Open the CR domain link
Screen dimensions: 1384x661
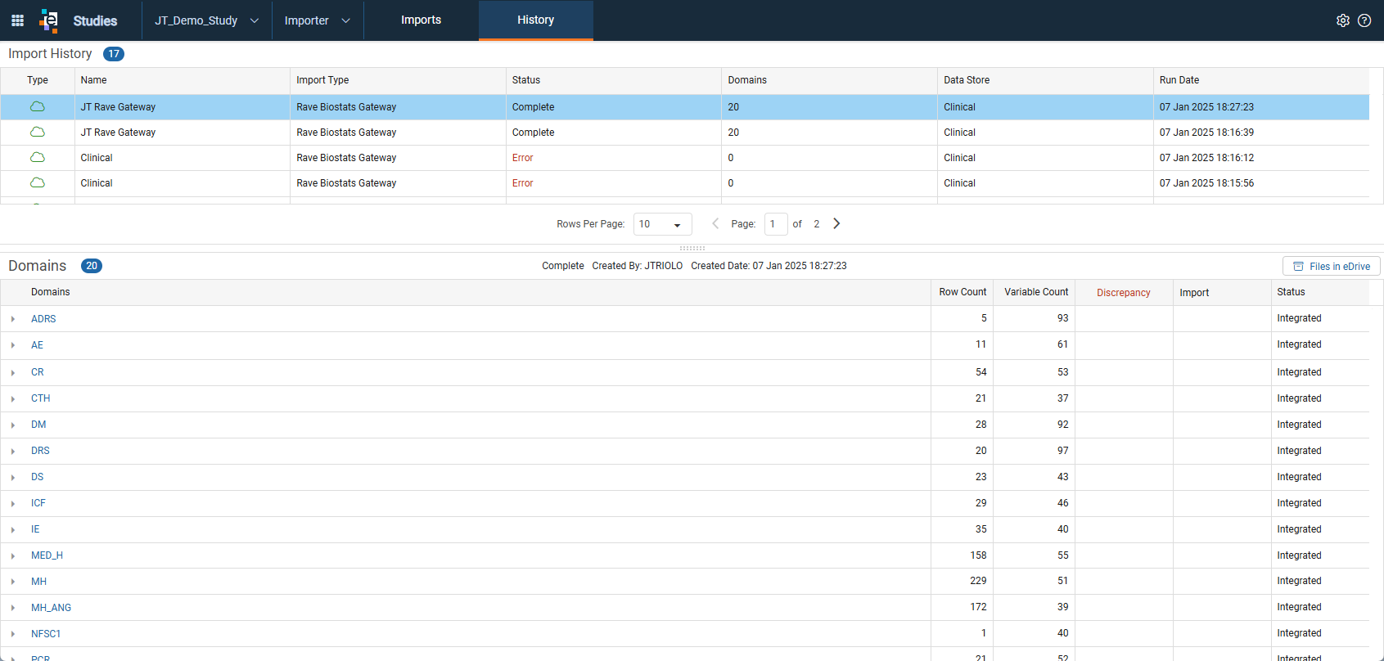38,372
